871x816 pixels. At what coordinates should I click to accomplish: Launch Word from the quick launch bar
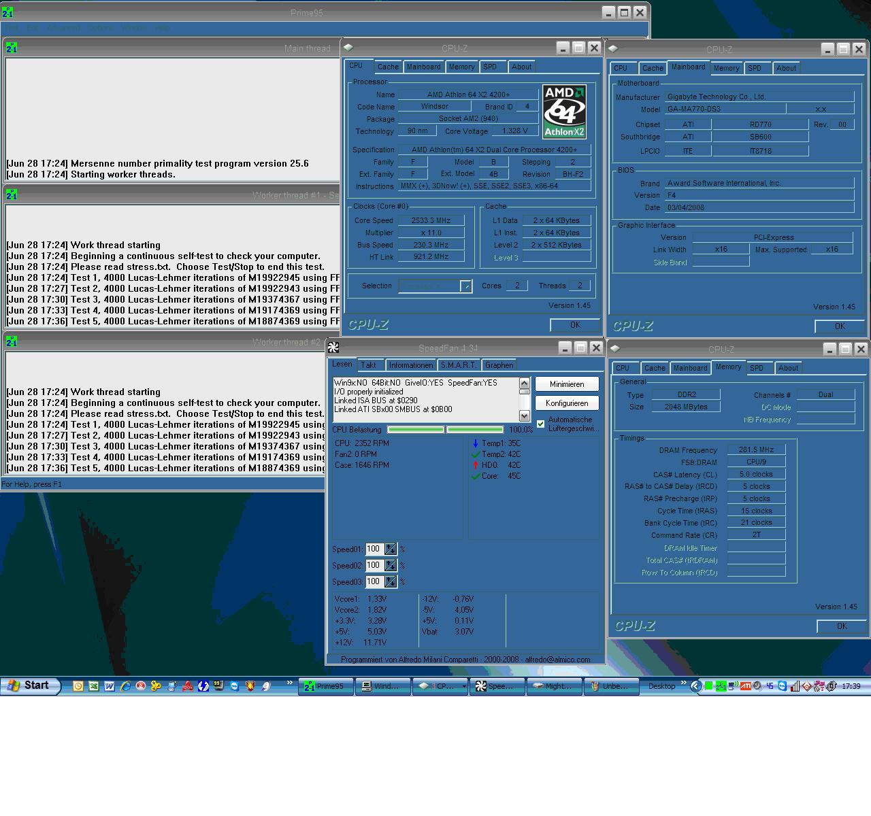[109, 686]
